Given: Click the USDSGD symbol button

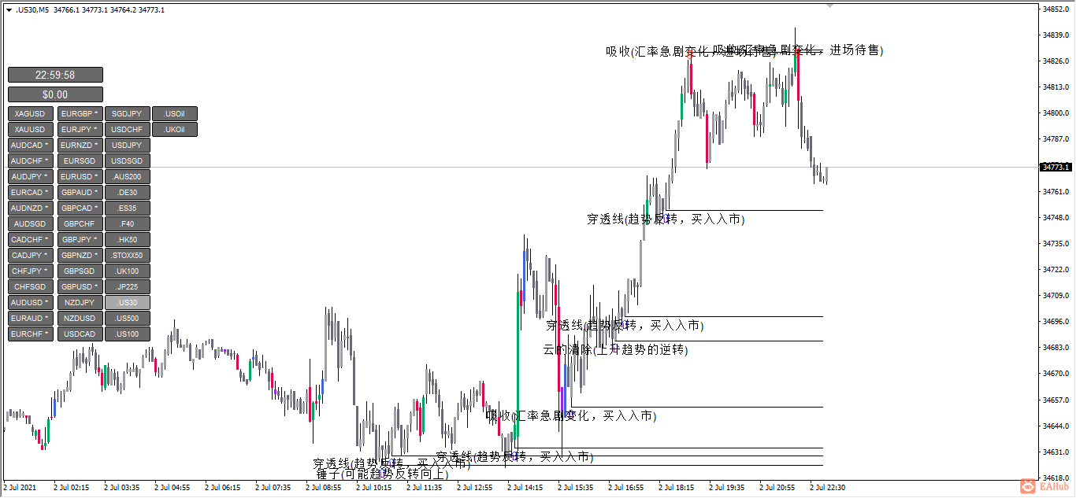Looking at the screenshot, I should pyautogui.click(x=127, y=161).
